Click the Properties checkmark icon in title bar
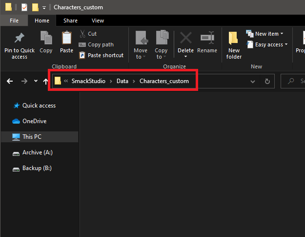This screenshot has height=237, width=305. (x=24, y=7)
